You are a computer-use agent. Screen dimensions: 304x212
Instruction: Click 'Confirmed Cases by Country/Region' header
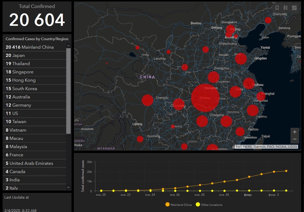[37, 39]
